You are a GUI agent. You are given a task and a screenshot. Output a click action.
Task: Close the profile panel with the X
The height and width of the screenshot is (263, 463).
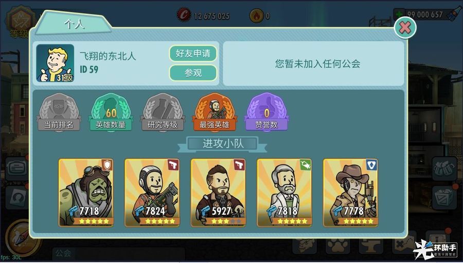pyautogui.click(x=405, y=28)
